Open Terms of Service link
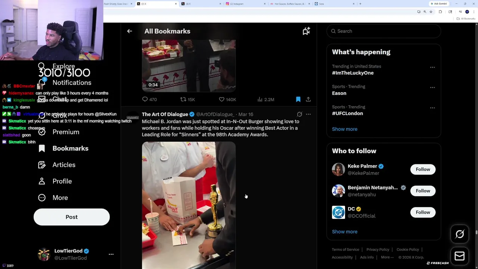478x269 pixels. click(345, 250)
